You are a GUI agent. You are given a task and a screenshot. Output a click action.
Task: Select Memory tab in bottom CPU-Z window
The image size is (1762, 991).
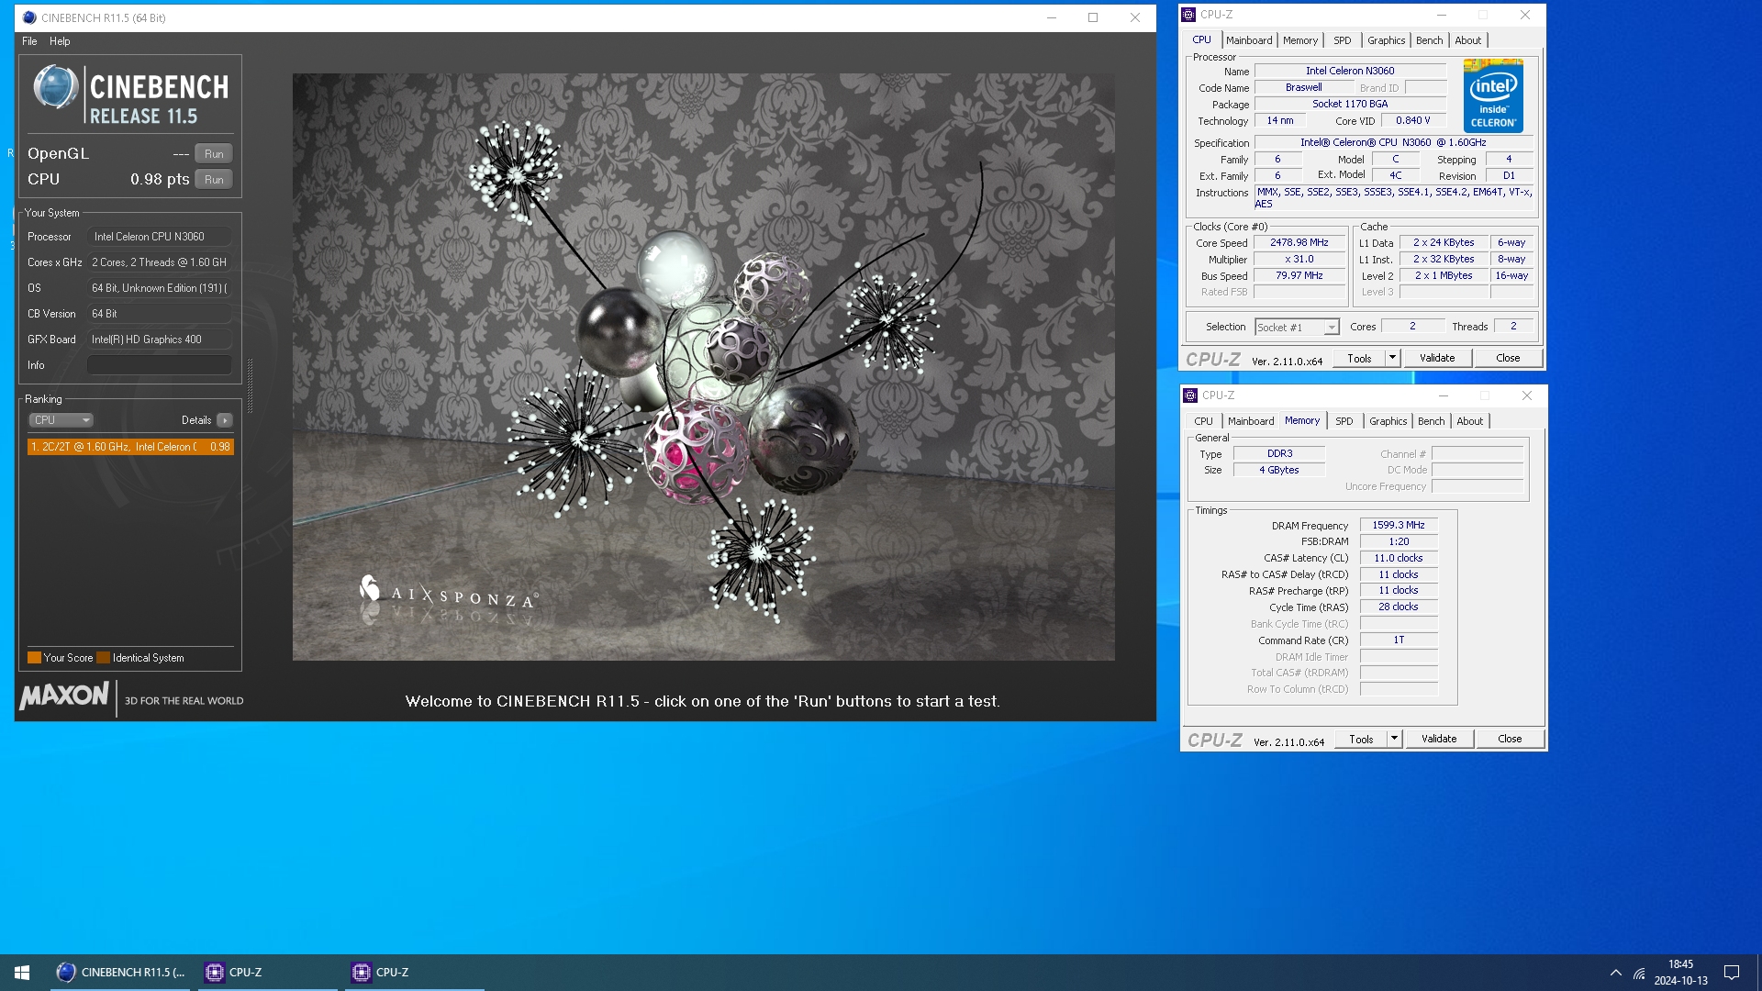[x=1302, y=420]
